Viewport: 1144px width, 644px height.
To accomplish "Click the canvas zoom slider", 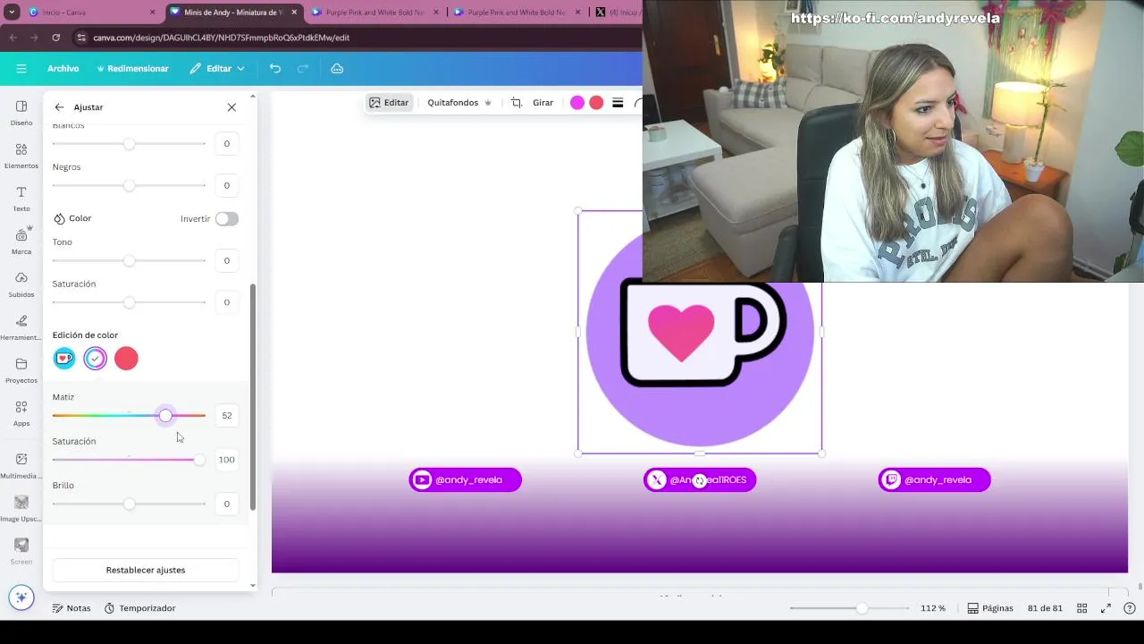I will pos(849,608).
